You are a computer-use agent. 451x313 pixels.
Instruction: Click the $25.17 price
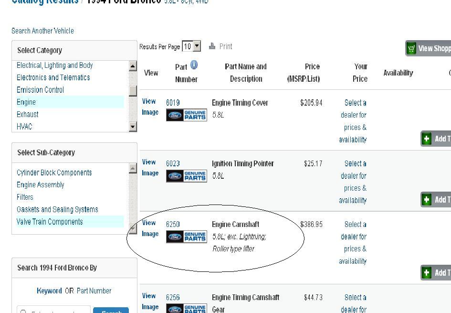click(x=313, y=163)
